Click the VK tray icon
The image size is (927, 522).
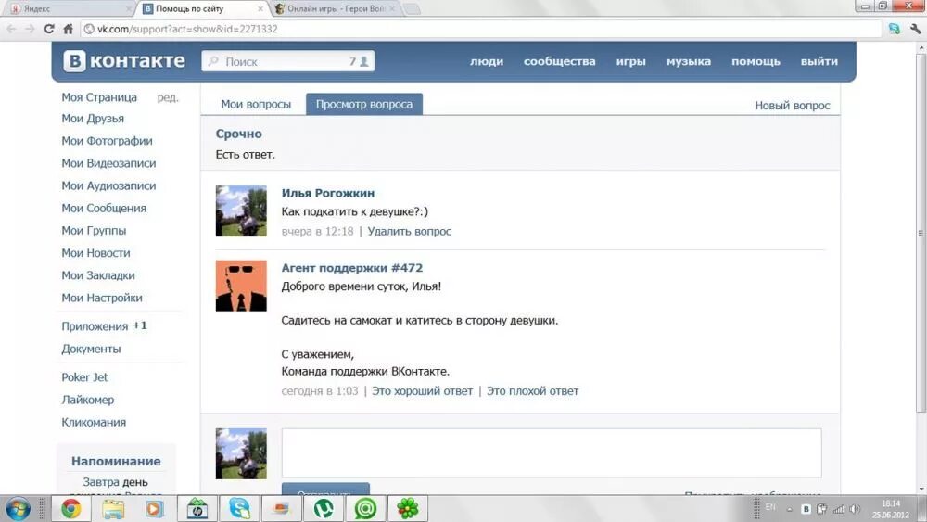(x=806, y=509)
